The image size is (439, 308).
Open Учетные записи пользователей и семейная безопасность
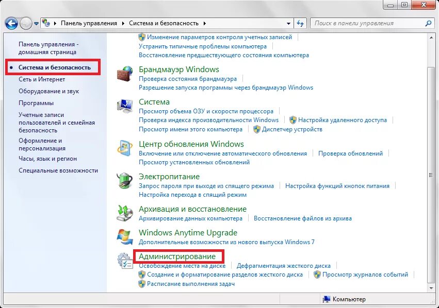(57, 123)
